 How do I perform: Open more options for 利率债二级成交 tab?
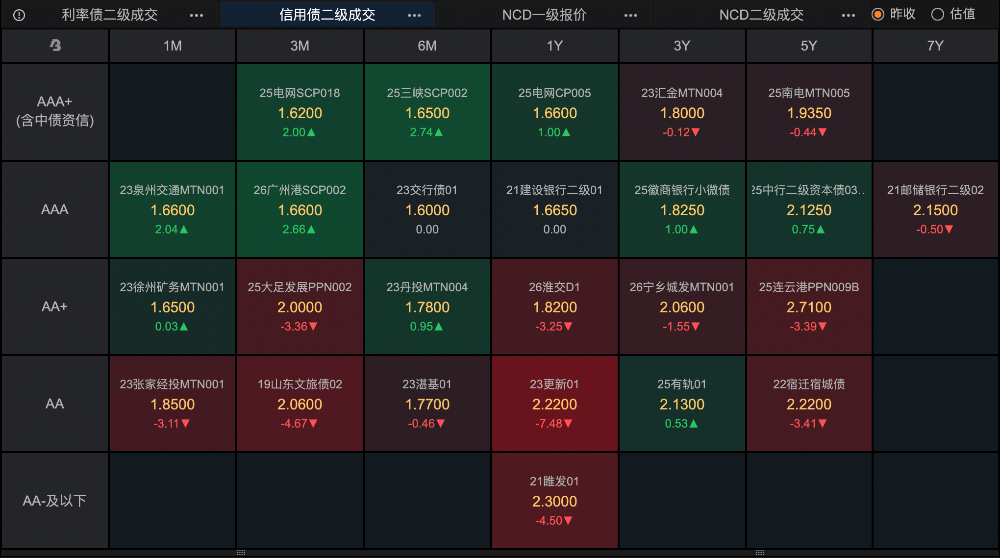coord(197,15)
